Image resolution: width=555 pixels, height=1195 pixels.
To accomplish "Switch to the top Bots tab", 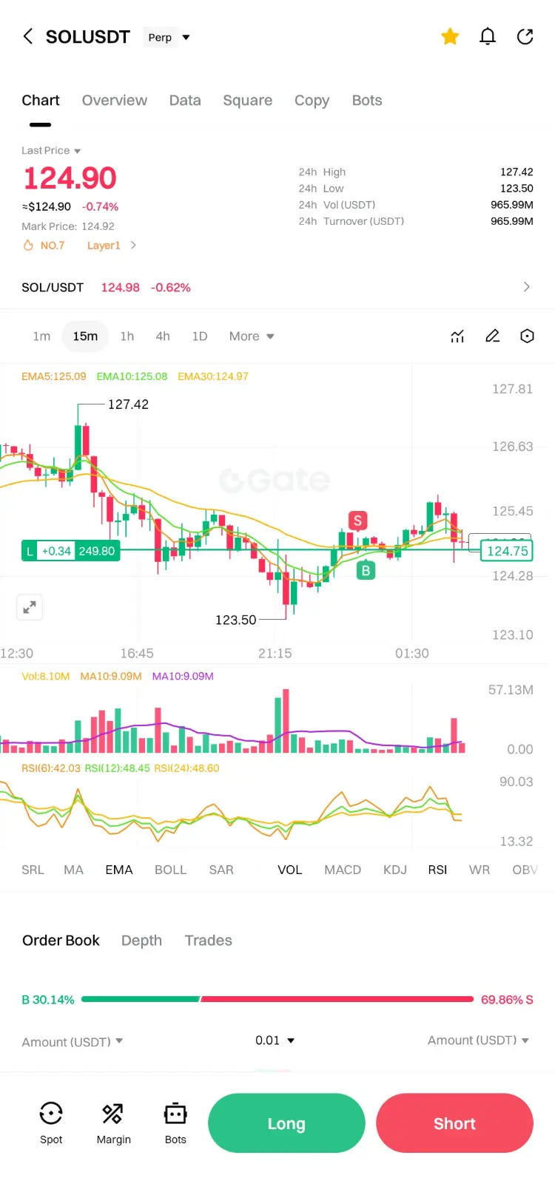I will [367, 101].
